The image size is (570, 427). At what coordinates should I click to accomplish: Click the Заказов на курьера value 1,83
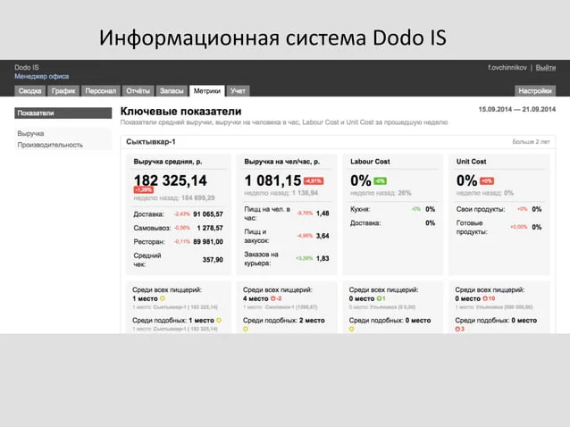[323, 258]
